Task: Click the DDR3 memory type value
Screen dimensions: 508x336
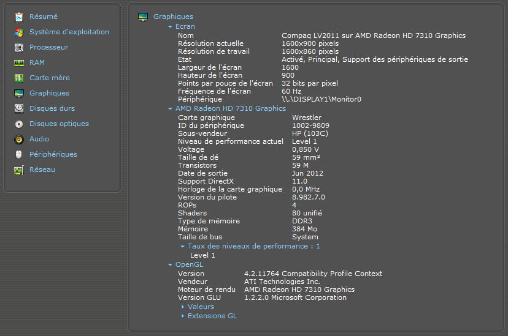Action: pyautogui.click(x=302, y=222)
